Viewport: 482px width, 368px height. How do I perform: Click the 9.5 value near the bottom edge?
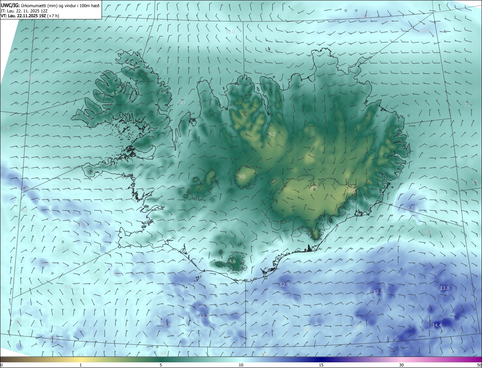pyautogui.click(x=163, y=353)
